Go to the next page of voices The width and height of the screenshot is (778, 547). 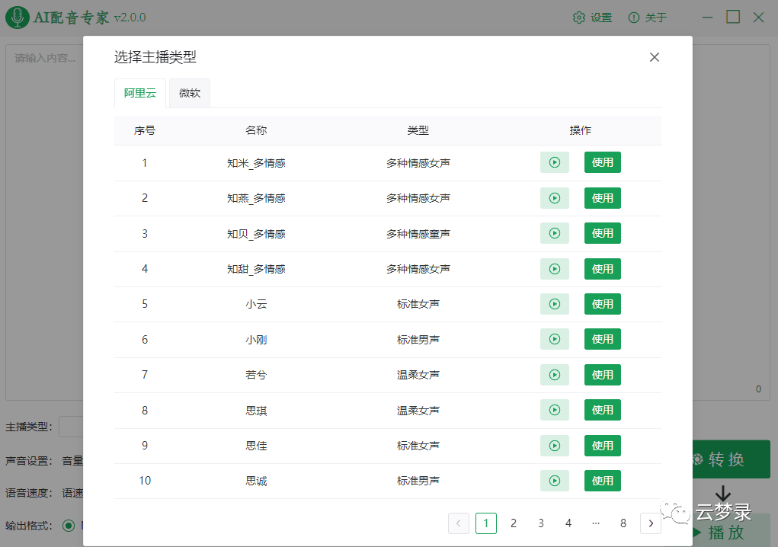point(651,523)
